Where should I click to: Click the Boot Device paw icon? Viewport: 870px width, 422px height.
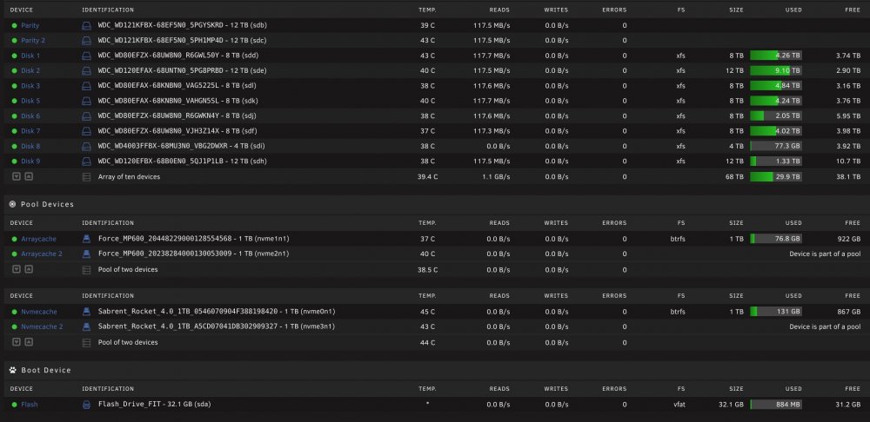click(13, 370)
